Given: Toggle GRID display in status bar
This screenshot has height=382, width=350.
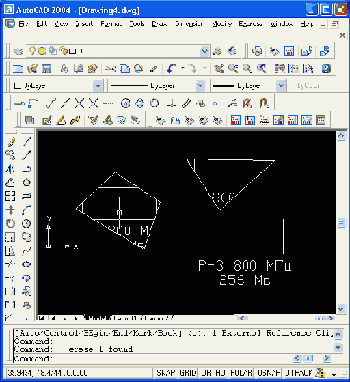Looking at the screenshot, I should tap(188, 373).
